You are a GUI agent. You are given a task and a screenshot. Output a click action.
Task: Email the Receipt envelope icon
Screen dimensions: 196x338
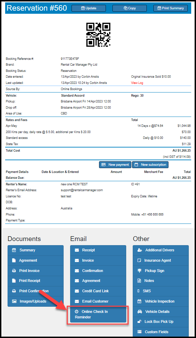77,250
